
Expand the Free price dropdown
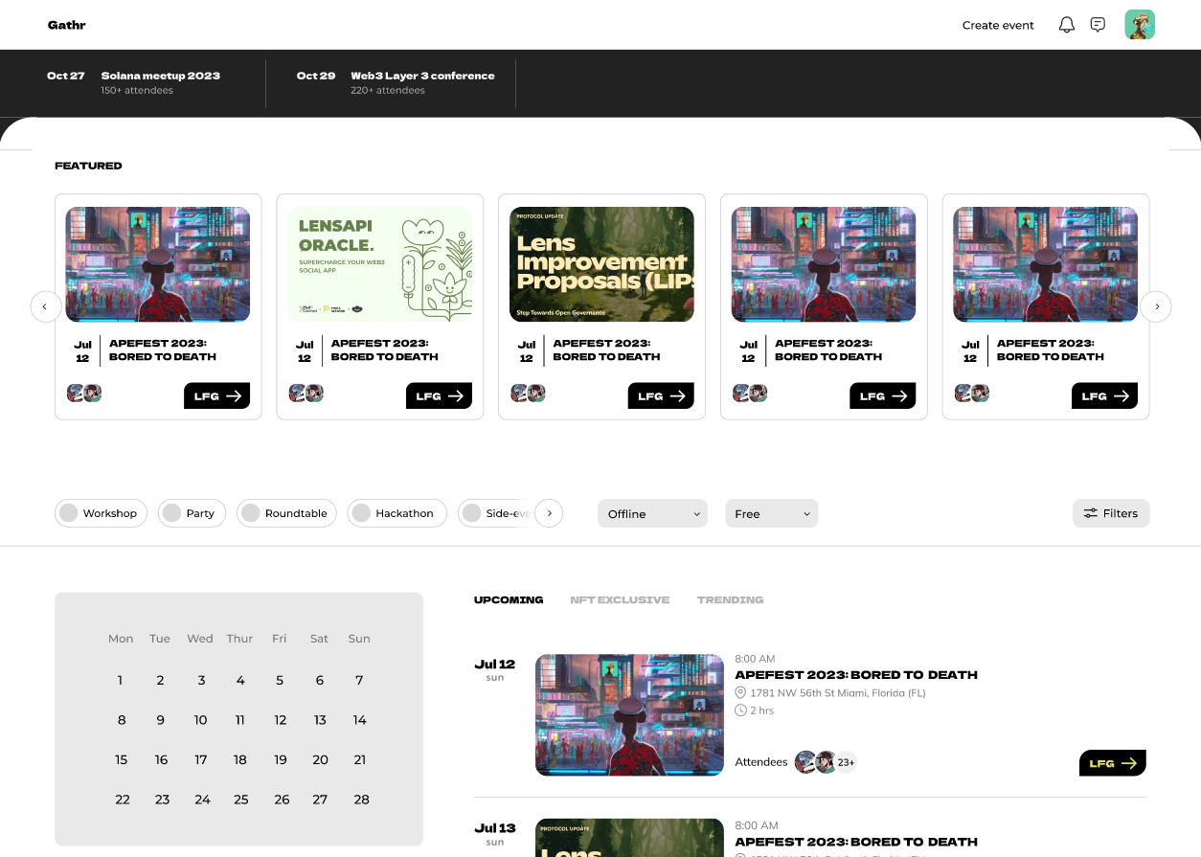(x=771, y=514)
